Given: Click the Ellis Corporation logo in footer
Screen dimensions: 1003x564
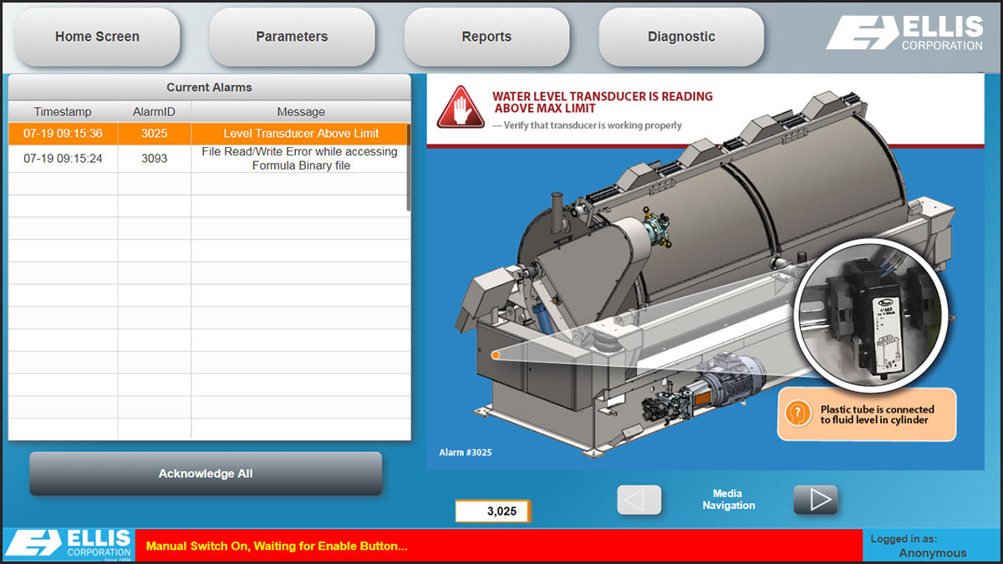Looking at the screenshot, I should [69, 543].
